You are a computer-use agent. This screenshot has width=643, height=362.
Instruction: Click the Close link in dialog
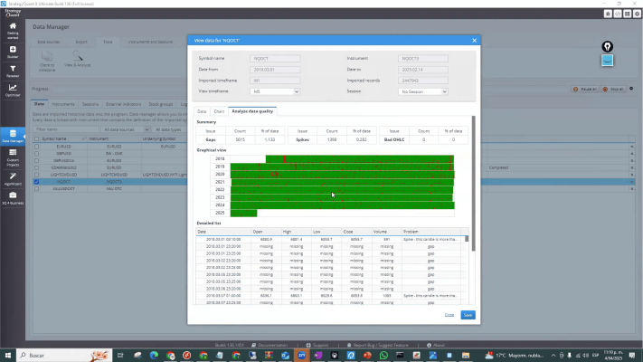449,314
